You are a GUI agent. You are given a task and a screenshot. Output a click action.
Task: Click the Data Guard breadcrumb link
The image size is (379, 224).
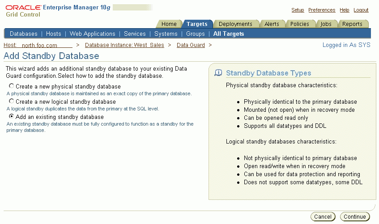(x=191, y=45)
